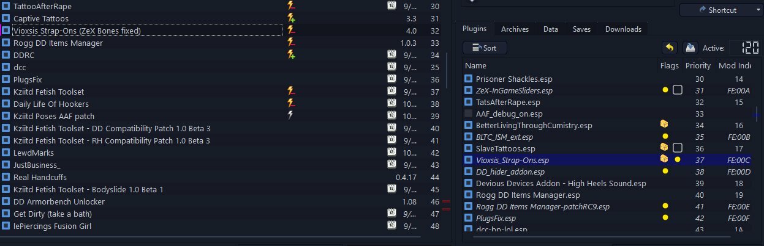764x246 pixels.
Task: Click calendar date icon on TattooAfterRape row
Action: pyautogui.click(x=391, y=6)
